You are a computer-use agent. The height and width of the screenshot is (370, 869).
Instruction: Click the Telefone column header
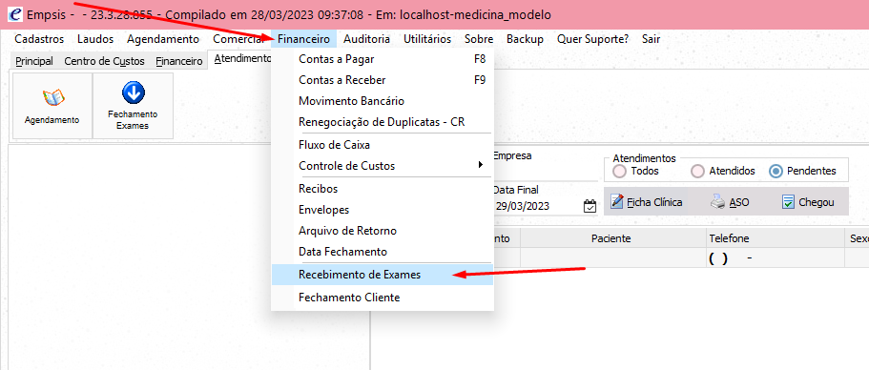pos(775,238)
